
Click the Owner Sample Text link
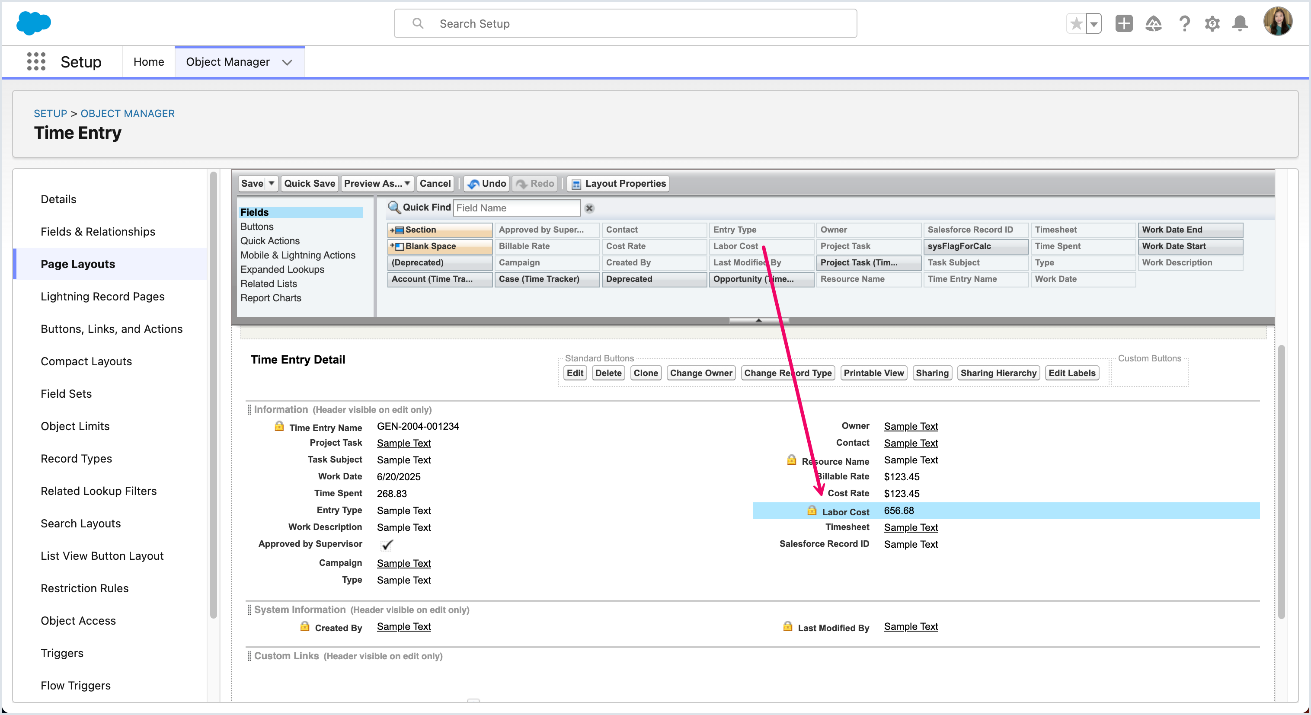coord(911,427)
